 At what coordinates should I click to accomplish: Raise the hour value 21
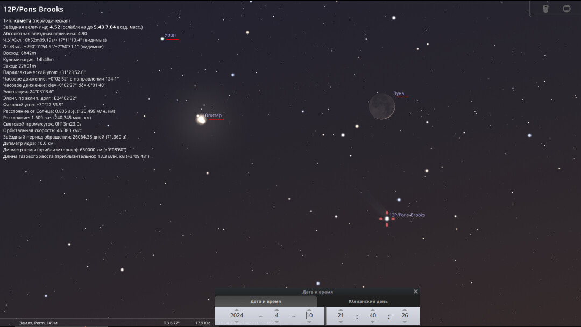(341, 309)
